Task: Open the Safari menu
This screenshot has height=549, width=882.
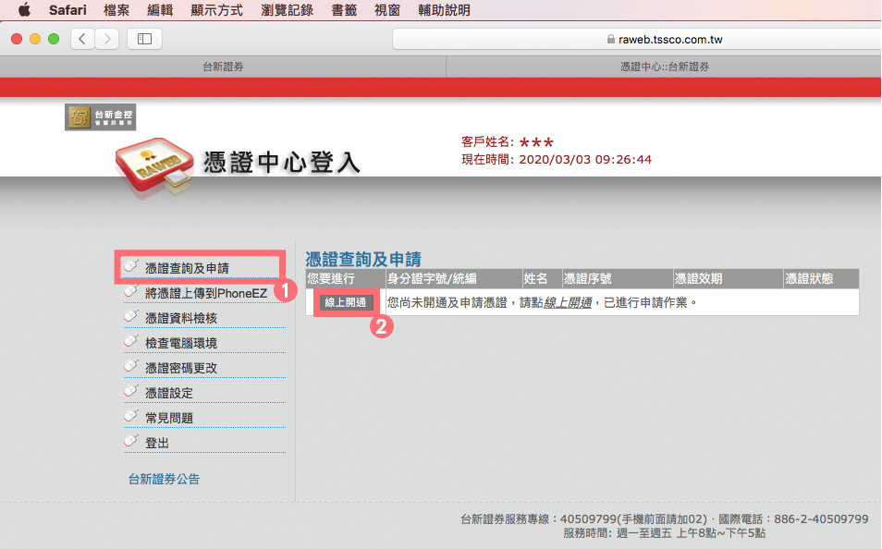Action: coord(67,10)
